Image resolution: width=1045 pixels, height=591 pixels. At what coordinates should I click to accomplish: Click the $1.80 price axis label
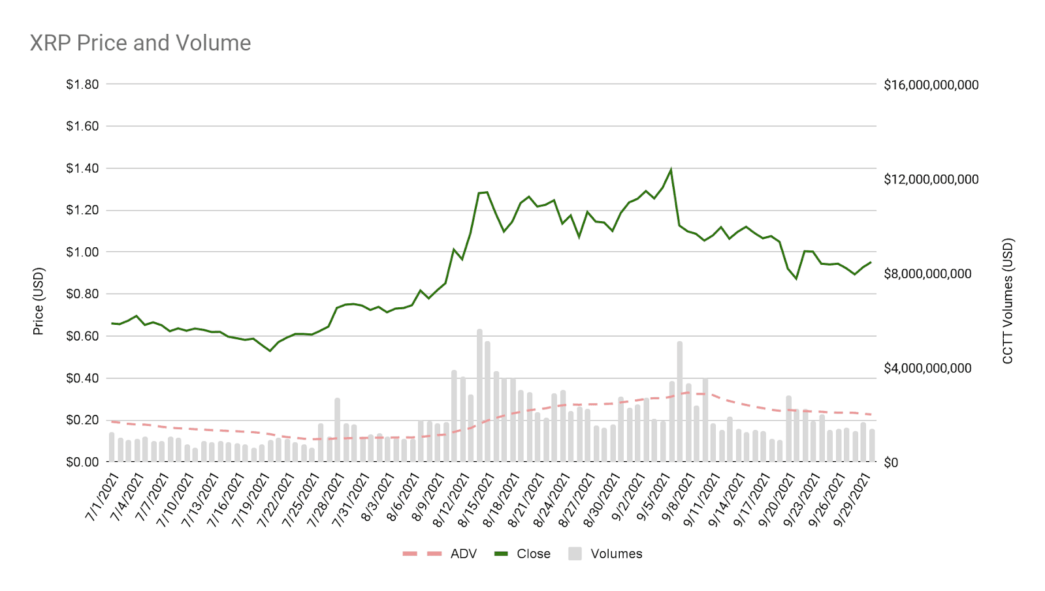pos(82,84)
